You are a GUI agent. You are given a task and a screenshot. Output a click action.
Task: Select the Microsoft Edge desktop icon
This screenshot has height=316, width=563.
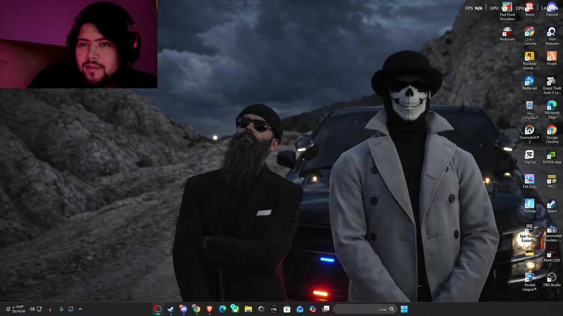coord(552,110)
